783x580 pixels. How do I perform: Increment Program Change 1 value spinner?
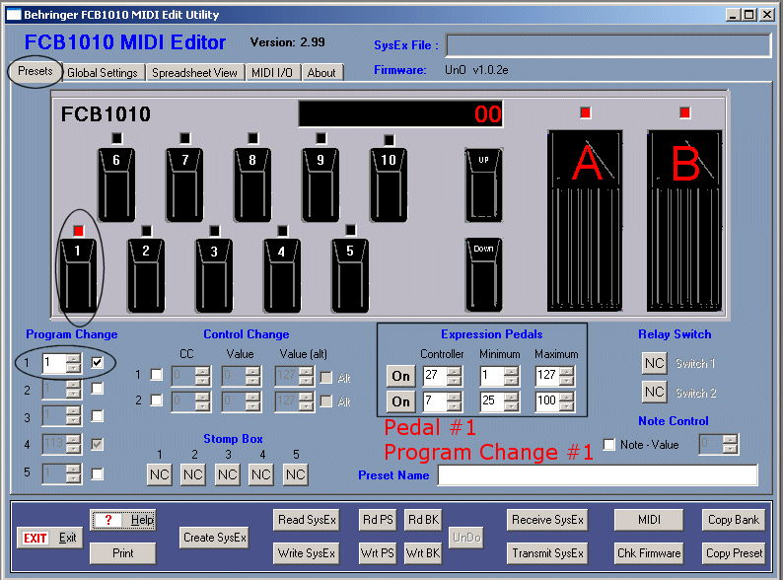pos(73,358)
